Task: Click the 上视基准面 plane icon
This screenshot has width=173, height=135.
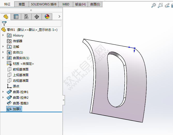Action: point(9,75)
